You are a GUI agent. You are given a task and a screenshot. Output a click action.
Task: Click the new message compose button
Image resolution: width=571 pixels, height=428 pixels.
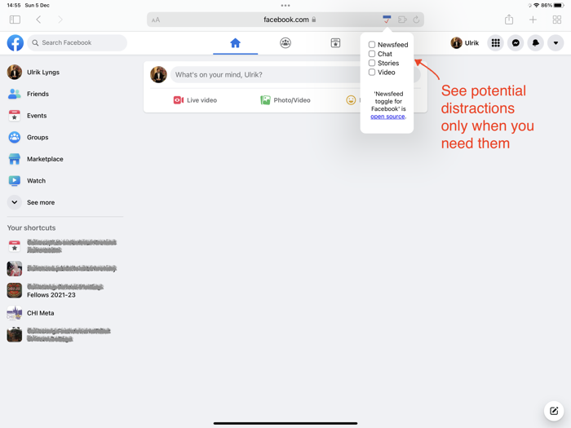click(554, 411)
